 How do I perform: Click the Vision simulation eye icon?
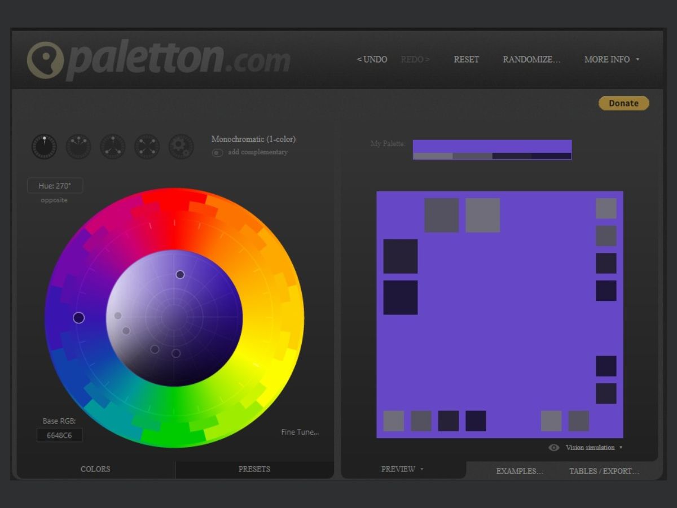pyautogui.click(x=554, y=448)
